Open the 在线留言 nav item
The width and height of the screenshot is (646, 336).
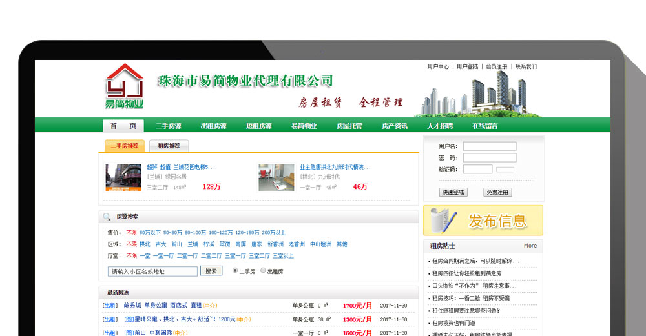[x=485, y=126]
